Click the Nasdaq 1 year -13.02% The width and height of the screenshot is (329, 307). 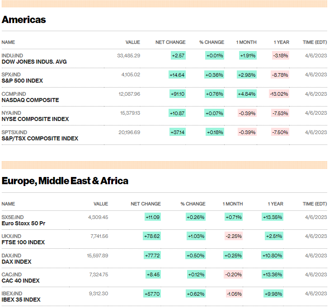pos(279,94)
